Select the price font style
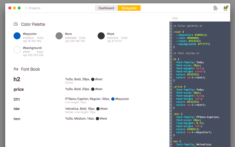235x147 pixels. click(19, 89)
